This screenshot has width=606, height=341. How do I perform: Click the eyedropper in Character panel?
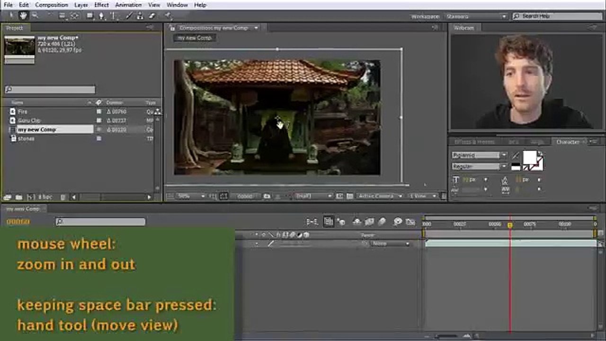tap(516, 155)
